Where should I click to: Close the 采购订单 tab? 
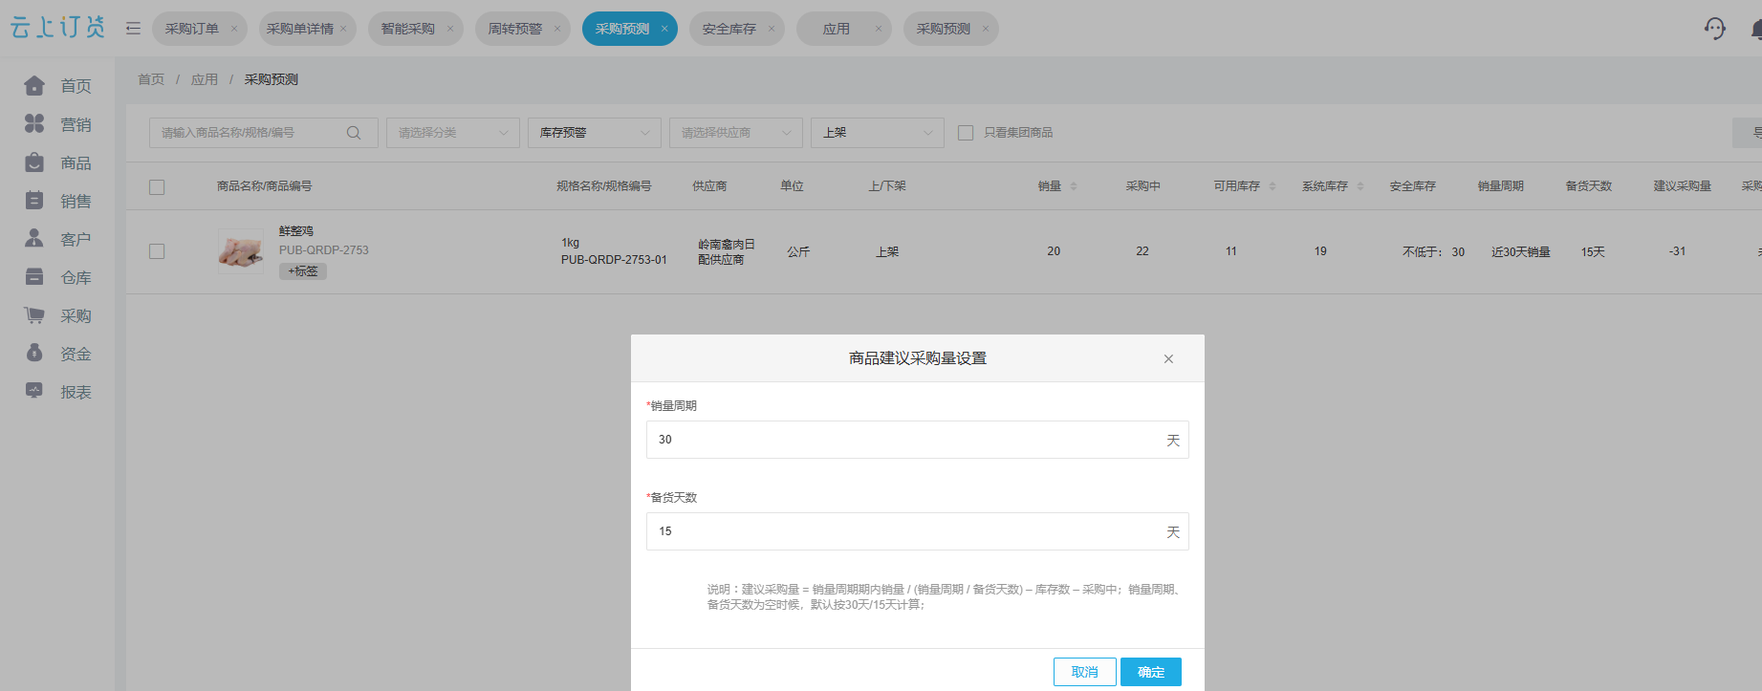[234, 29]
